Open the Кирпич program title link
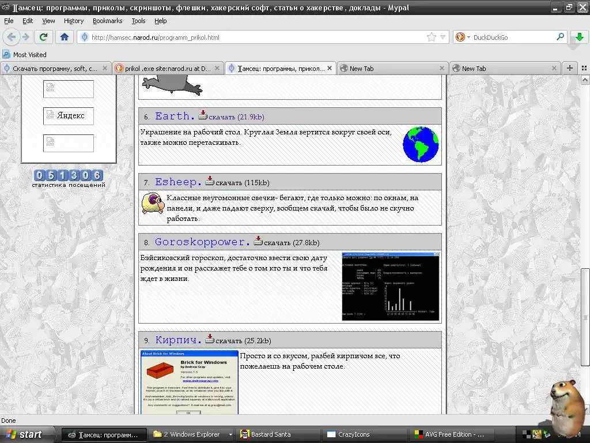Image resolution: width=590 pixels, height=443 pixels. [x=179, y=340]
